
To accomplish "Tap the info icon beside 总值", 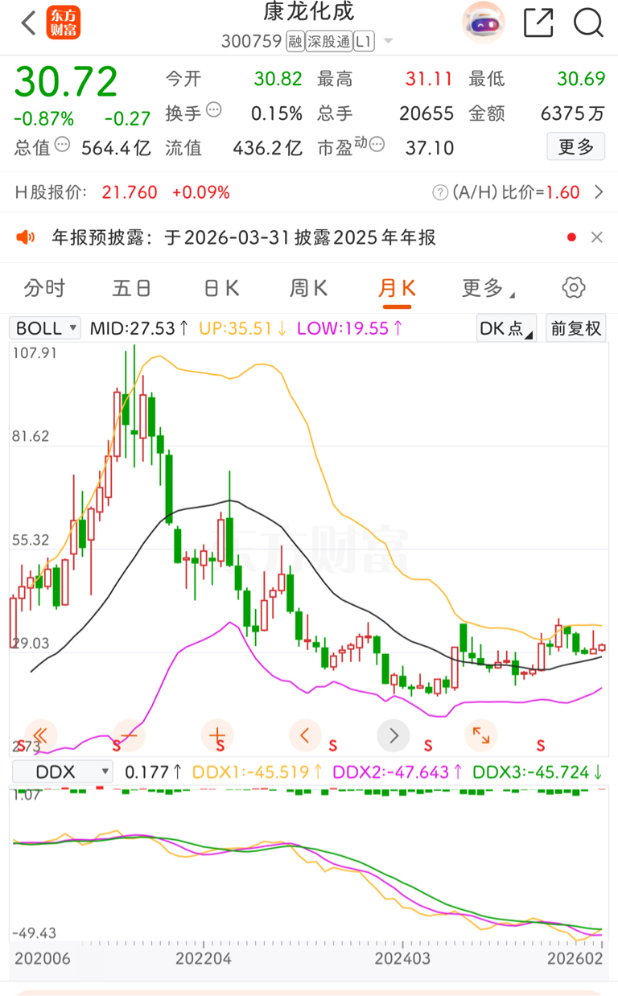I will pos(63,145).
